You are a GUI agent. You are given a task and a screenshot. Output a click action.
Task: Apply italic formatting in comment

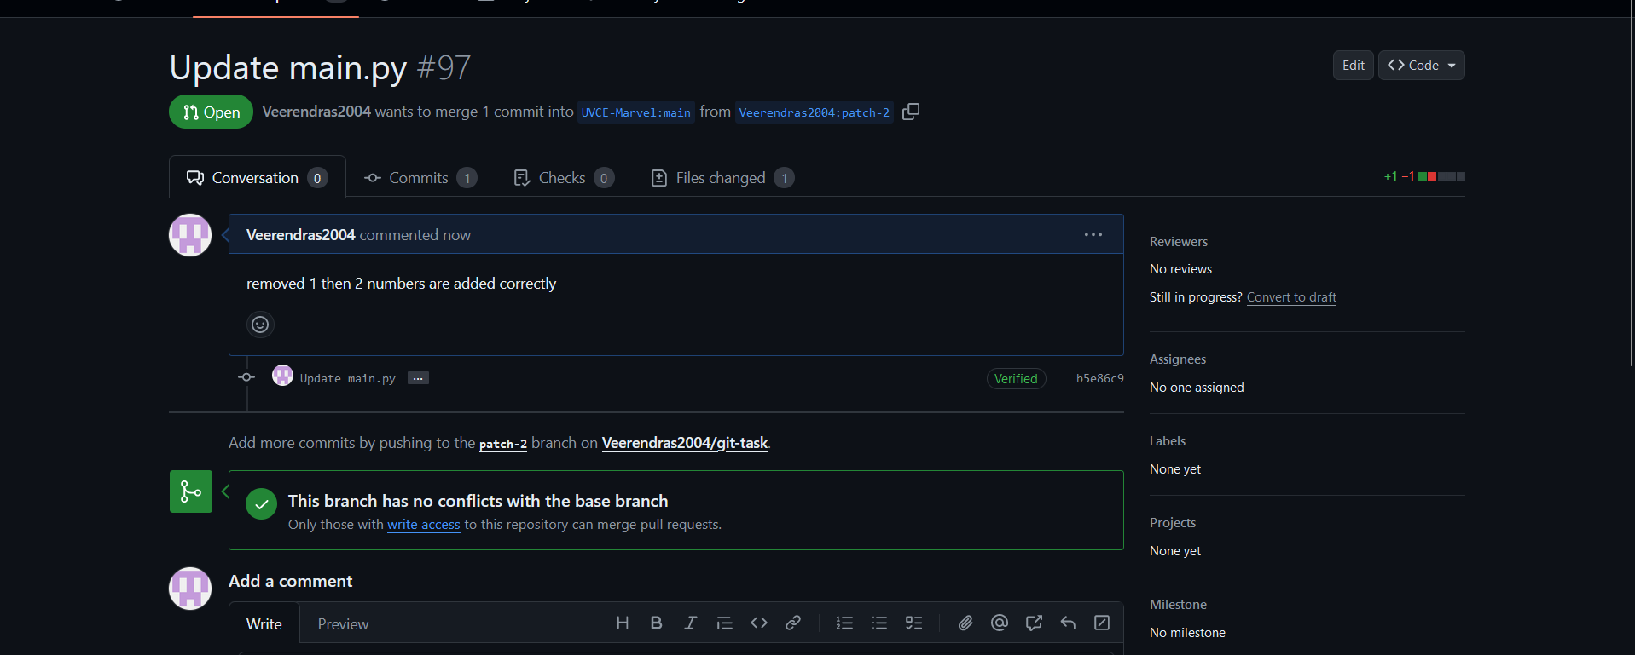(690, 623)
